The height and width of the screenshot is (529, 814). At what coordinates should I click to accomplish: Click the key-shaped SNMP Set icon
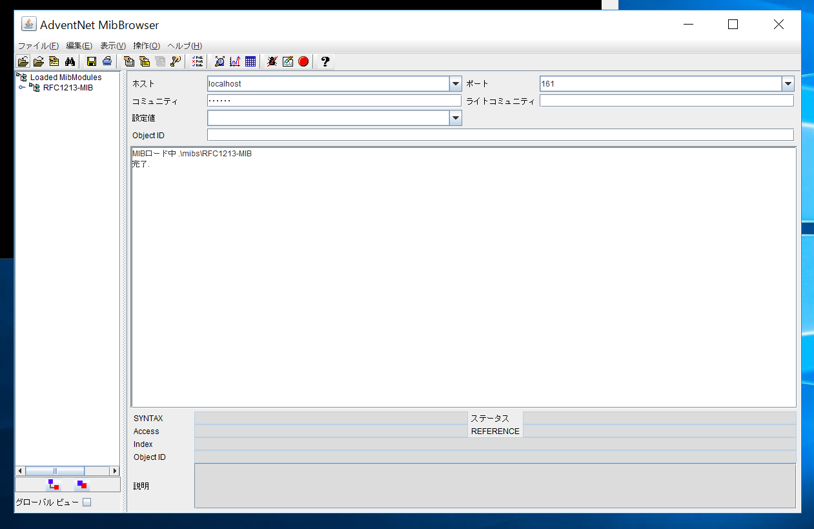pyautogui.click(x=176, y=61)
